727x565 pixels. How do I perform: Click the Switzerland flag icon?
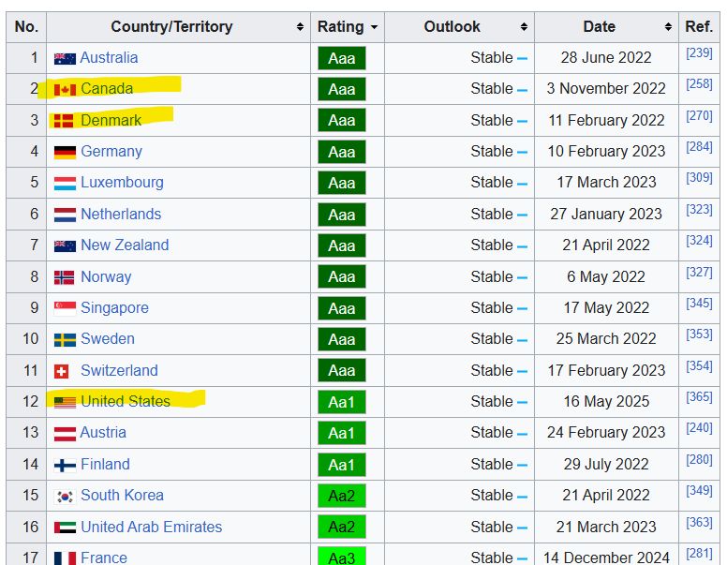point(61,372)
